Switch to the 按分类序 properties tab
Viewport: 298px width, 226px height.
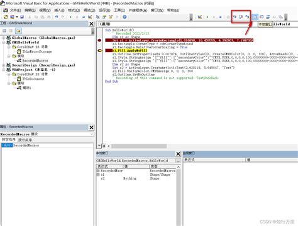(x=25, y=140)
